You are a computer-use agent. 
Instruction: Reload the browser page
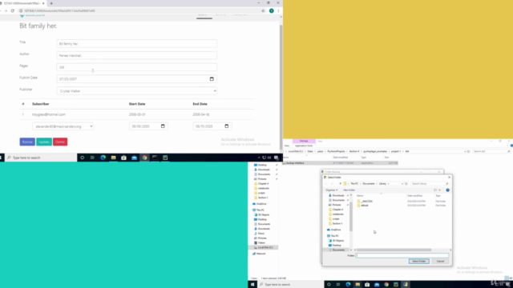click(x=13, y=10)
